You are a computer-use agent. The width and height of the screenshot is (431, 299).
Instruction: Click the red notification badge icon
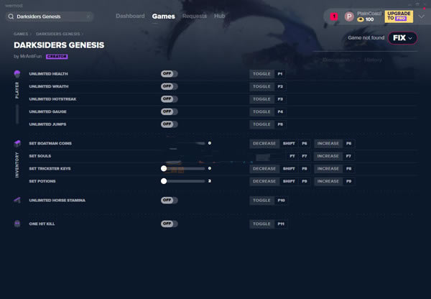pos(334,16)
